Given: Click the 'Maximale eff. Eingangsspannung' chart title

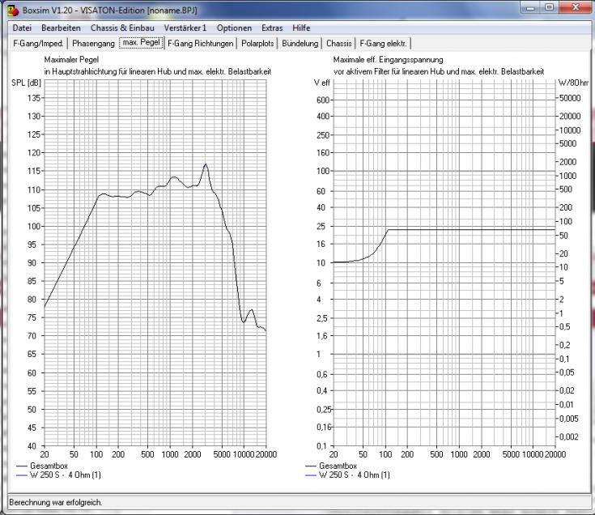Looking at the screenshot, I should coord(389,60).
